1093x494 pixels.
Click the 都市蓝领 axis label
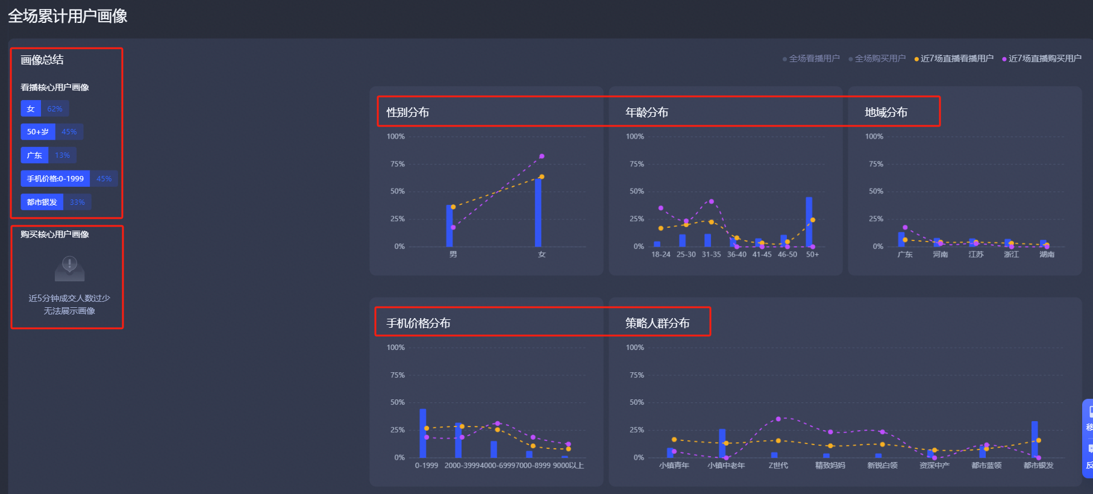pos(987,465)
